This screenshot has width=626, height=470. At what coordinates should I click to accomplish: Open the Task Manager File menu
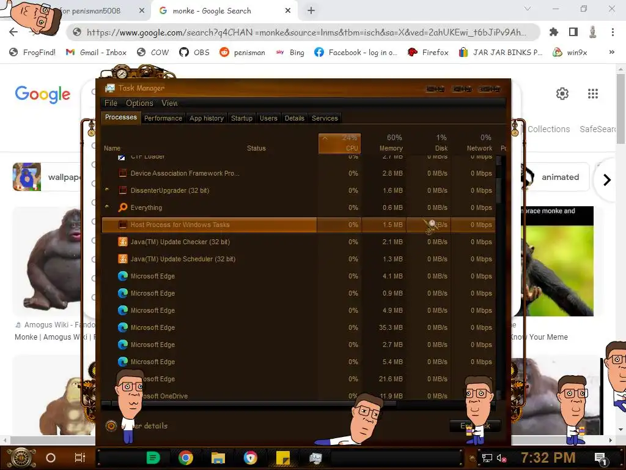[111, 103]
